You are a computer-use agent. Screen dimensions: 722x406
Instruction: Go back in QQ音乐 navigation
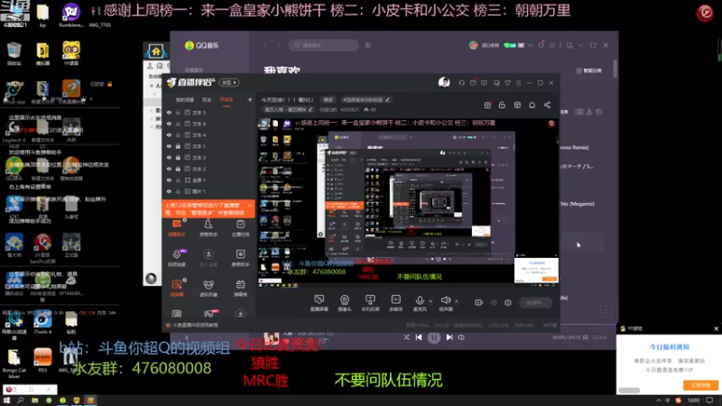click(265, 45)
